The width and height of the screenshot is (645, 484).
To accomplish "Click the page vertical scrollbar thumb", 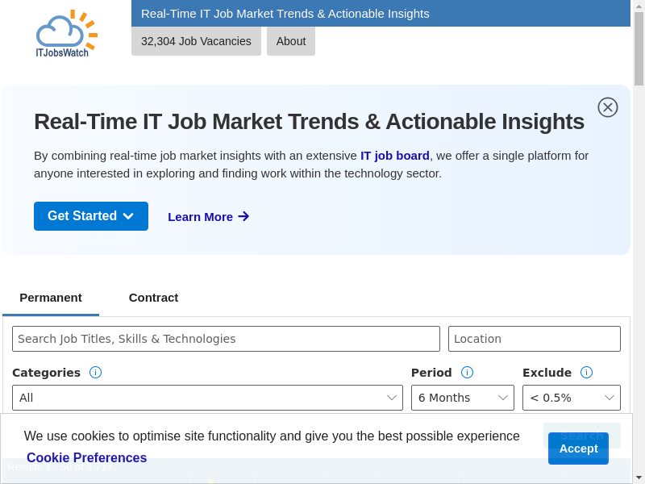I will [639, 48].
